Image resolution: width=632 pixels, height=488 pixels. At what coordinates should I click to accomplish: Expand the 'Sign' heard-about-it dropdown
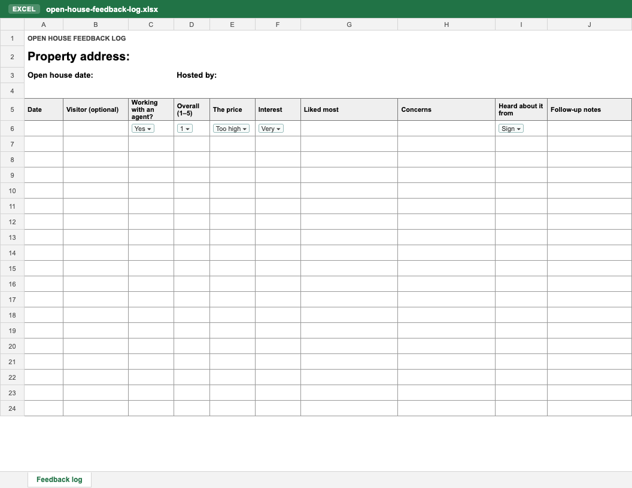[x=511, y=129]
